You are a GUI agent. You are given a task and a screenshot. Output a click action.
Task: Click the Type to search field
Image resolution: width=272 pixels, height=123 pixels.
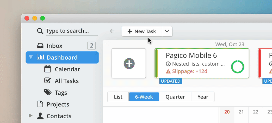coord(72,31)
